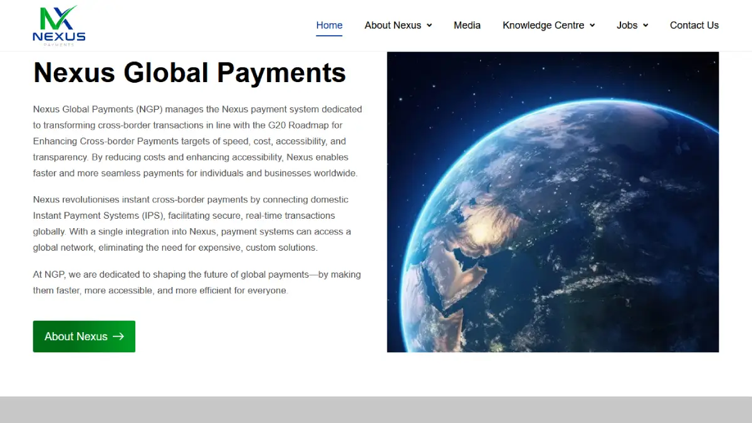752x423 pixels.
Task: Expand the Knowledge Centre dropdown chevron
Action: (592, 26)
